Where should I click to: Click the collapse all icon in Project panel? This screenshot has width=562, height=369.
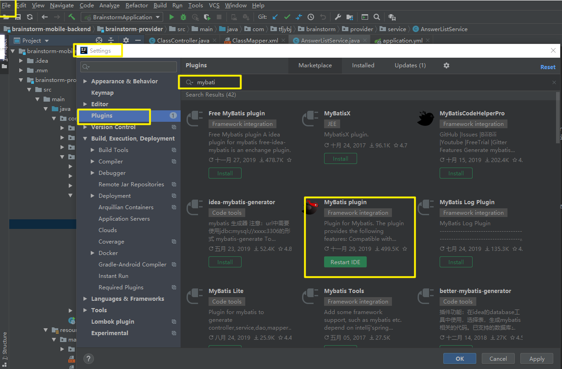112,40
